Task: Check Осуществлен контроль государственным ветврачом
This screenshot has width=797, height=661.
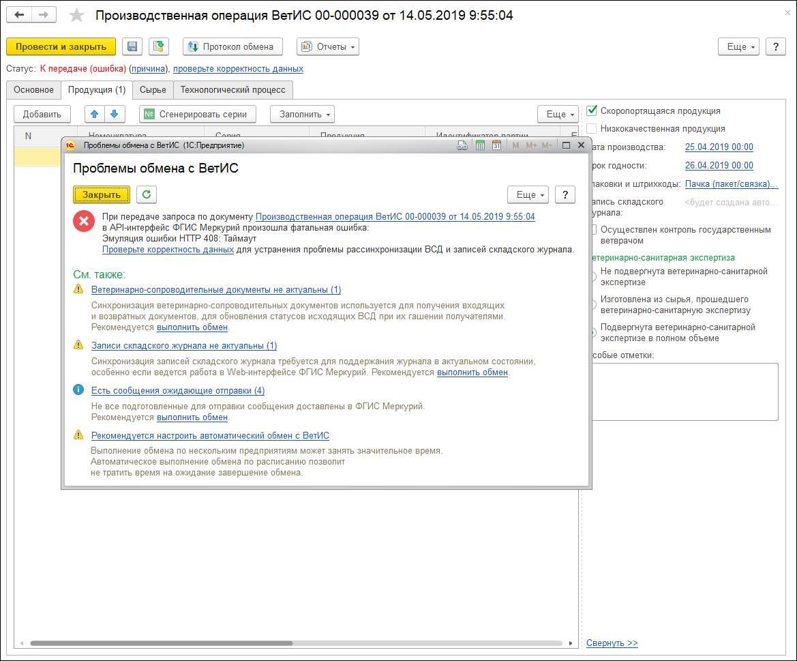Action: (x=594, y=230)
